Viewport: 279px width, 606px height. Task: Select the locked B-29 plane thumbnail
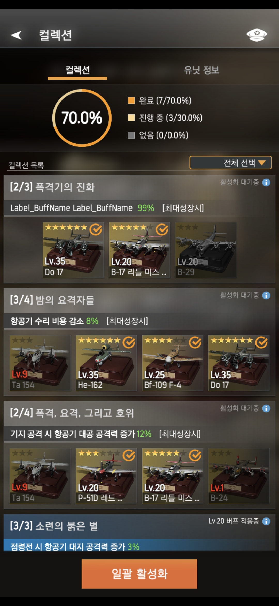[x=206, y=250]
